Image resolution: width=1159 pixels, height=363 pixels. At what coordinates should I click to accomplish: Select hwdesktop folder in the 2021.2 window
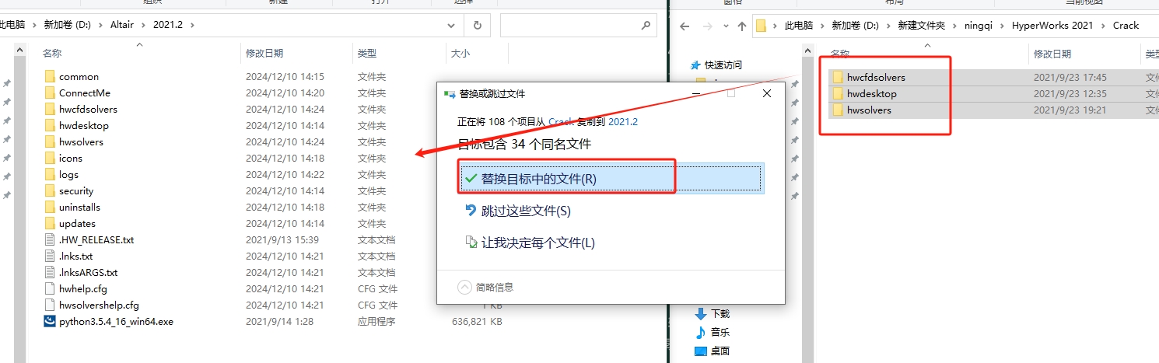83,125
